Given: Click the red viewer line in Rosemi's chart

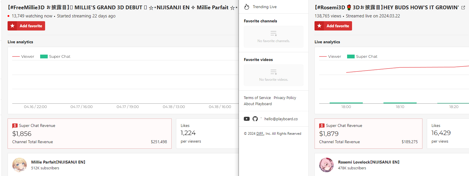Looking at the screenshot, I should coord(407,68).
